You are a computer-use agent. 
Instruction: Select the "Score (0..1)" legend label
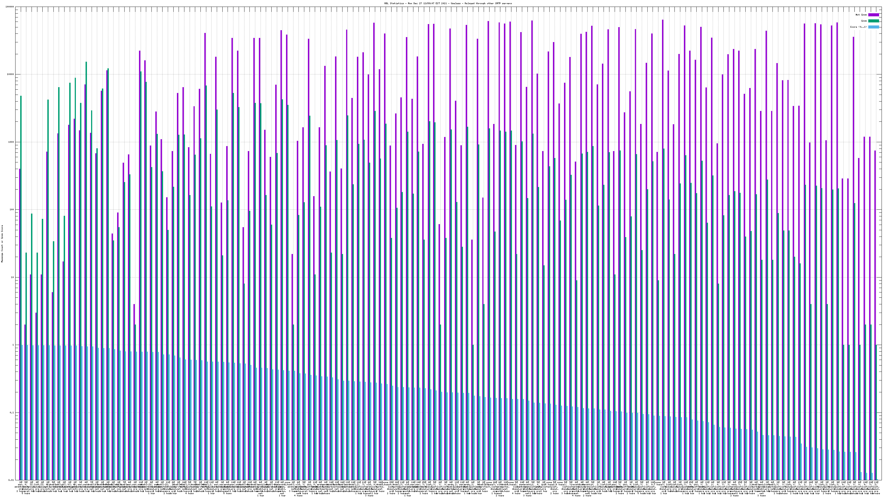tap(858, 27)
